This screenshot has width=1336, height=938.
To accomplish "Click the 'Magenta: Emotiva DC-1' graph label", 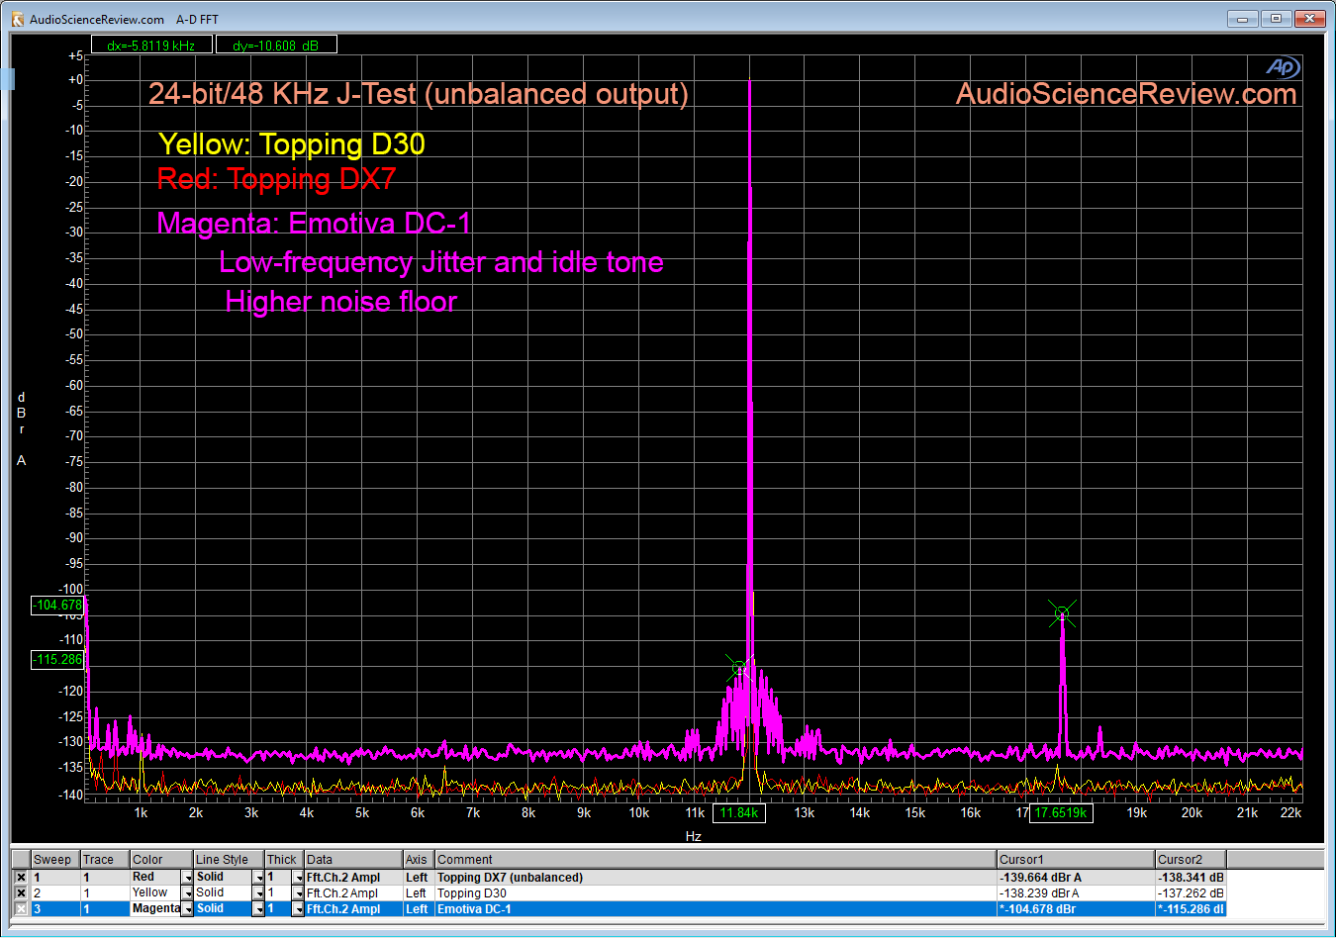I will [x=313, y=223].
